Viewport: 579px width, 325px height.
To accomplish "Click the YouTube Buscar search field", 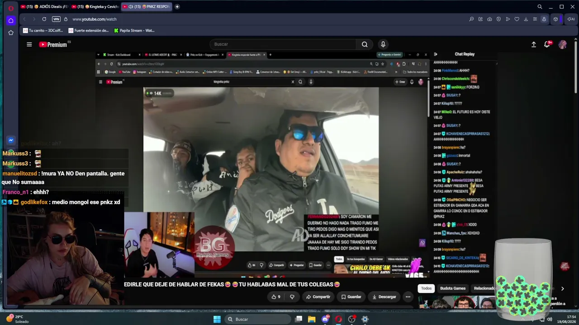I will pos(283,44).
